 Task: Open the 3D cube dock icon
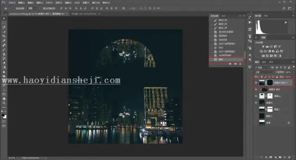250,67
